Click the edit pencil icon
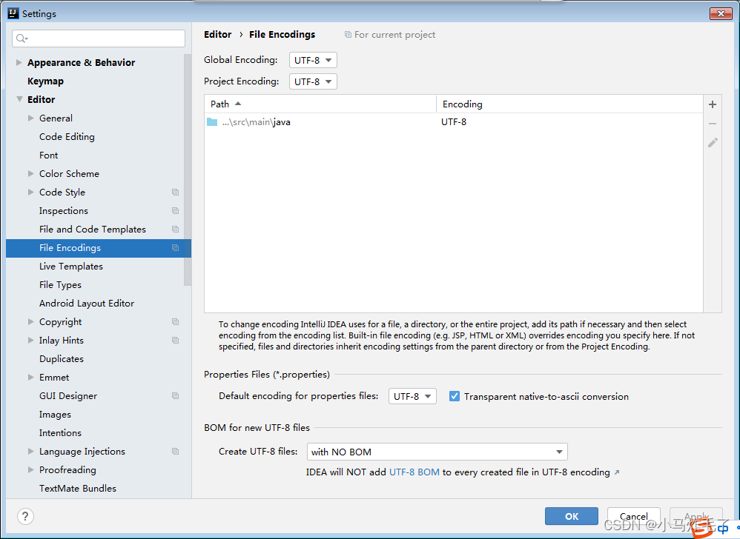Image resolution: width=740 pixels, height=539 pixels. coord(713,142)
